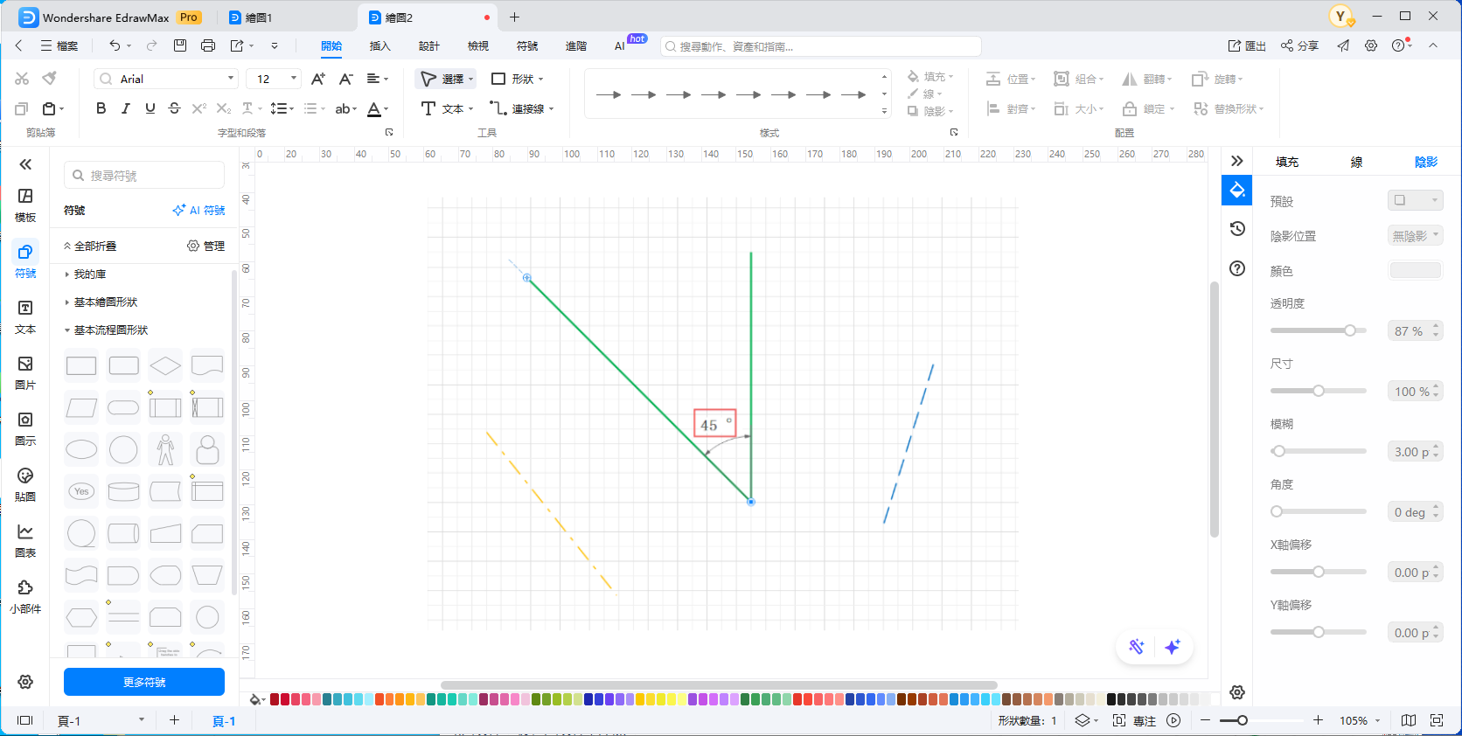
Task: Open the Templates sidebar panel
Action: pos(25,205)
